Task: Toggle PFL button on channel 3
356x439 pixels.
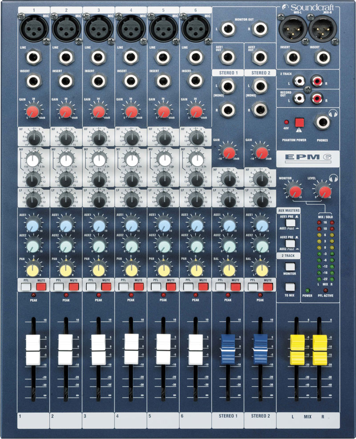Action: coord(91,287)
